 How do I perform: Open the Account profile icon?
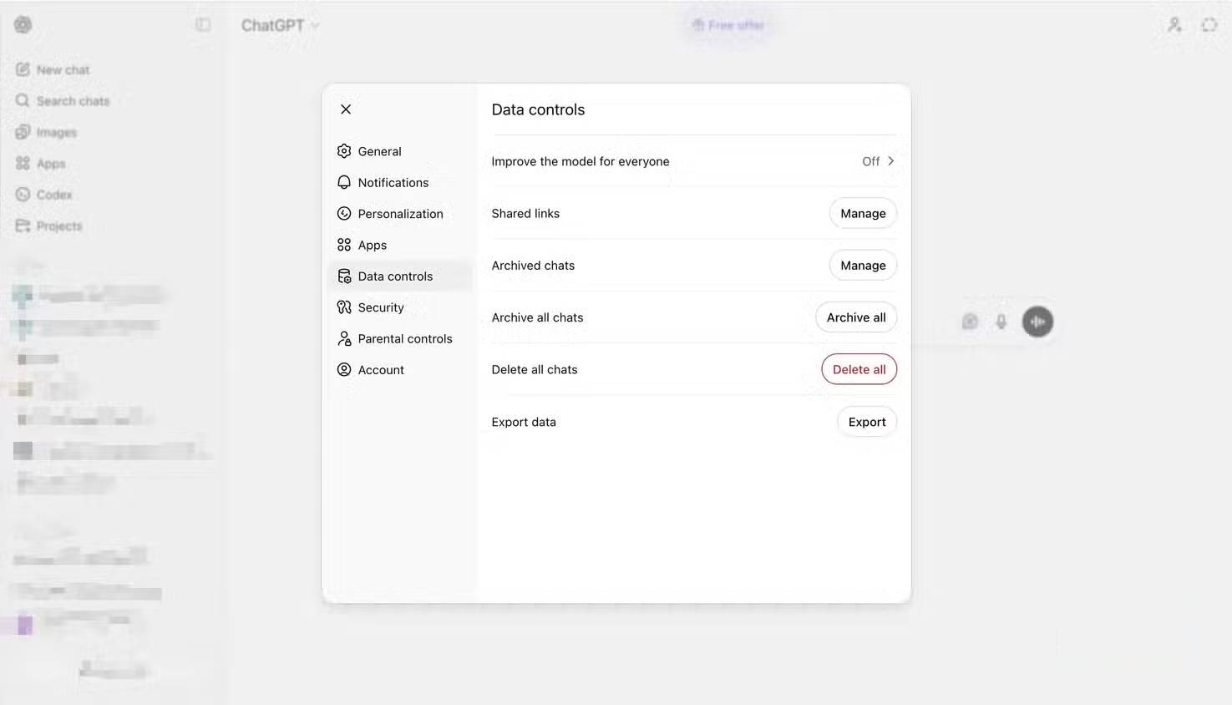tap(344, 369)
